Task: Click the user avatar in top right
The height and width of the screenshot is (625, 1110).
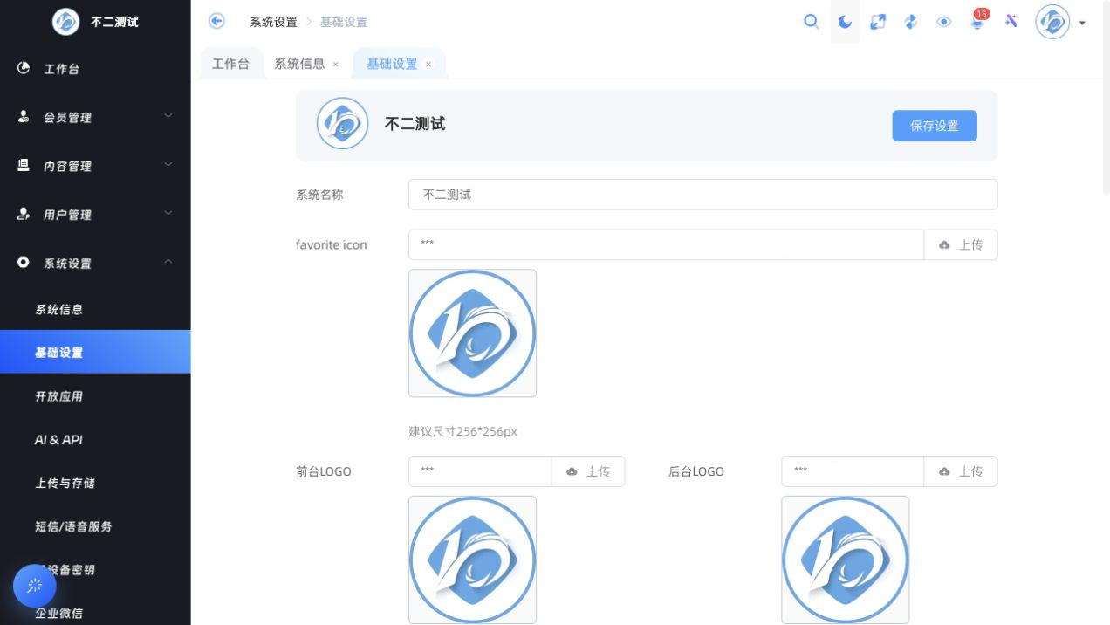Action: (x=1052, y=22)
